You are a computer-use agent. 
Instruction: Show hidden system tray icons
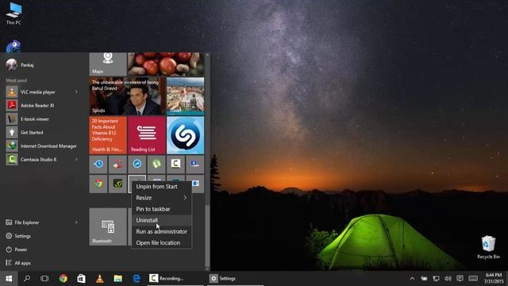point(412,279)
